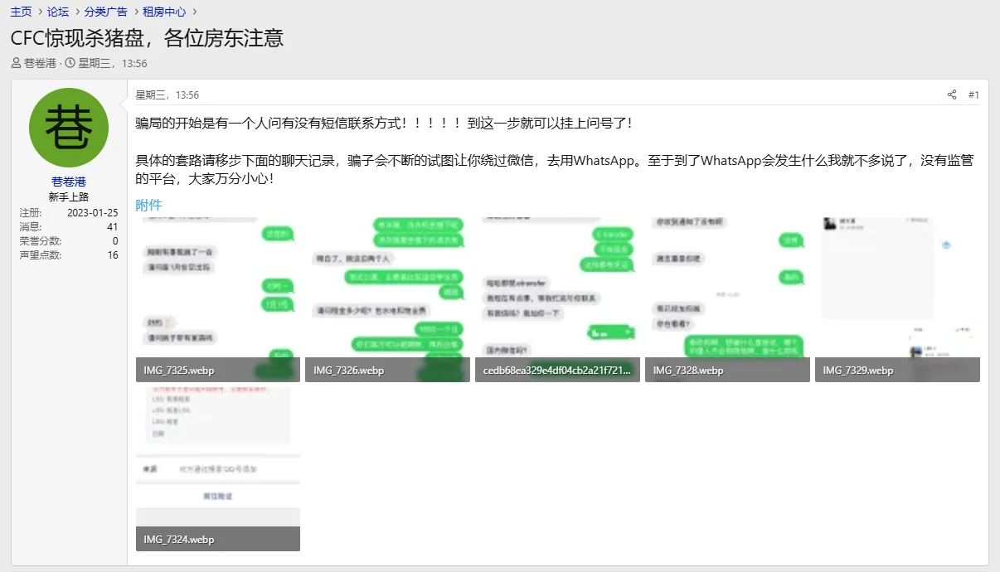
Task: Open 分类广告 breadcrumb link
Action: (x=105, y=12)
